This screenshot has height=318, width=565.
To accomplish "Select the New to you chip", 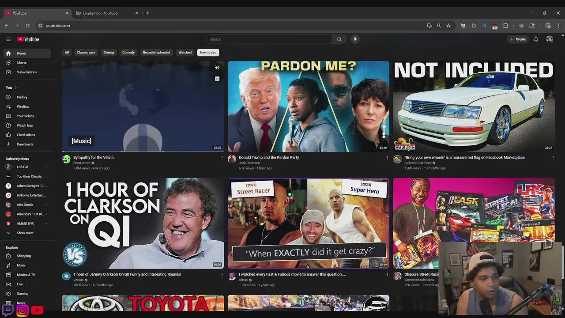I will (208, 53).
